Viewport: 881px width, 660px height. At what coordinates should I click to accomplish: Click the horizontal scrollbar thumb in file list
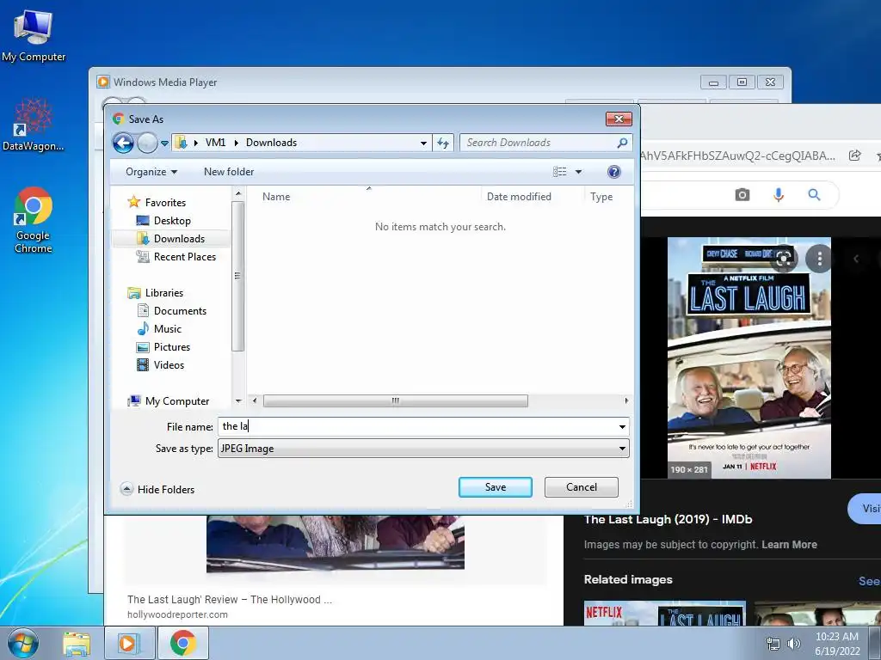point(395,400)
